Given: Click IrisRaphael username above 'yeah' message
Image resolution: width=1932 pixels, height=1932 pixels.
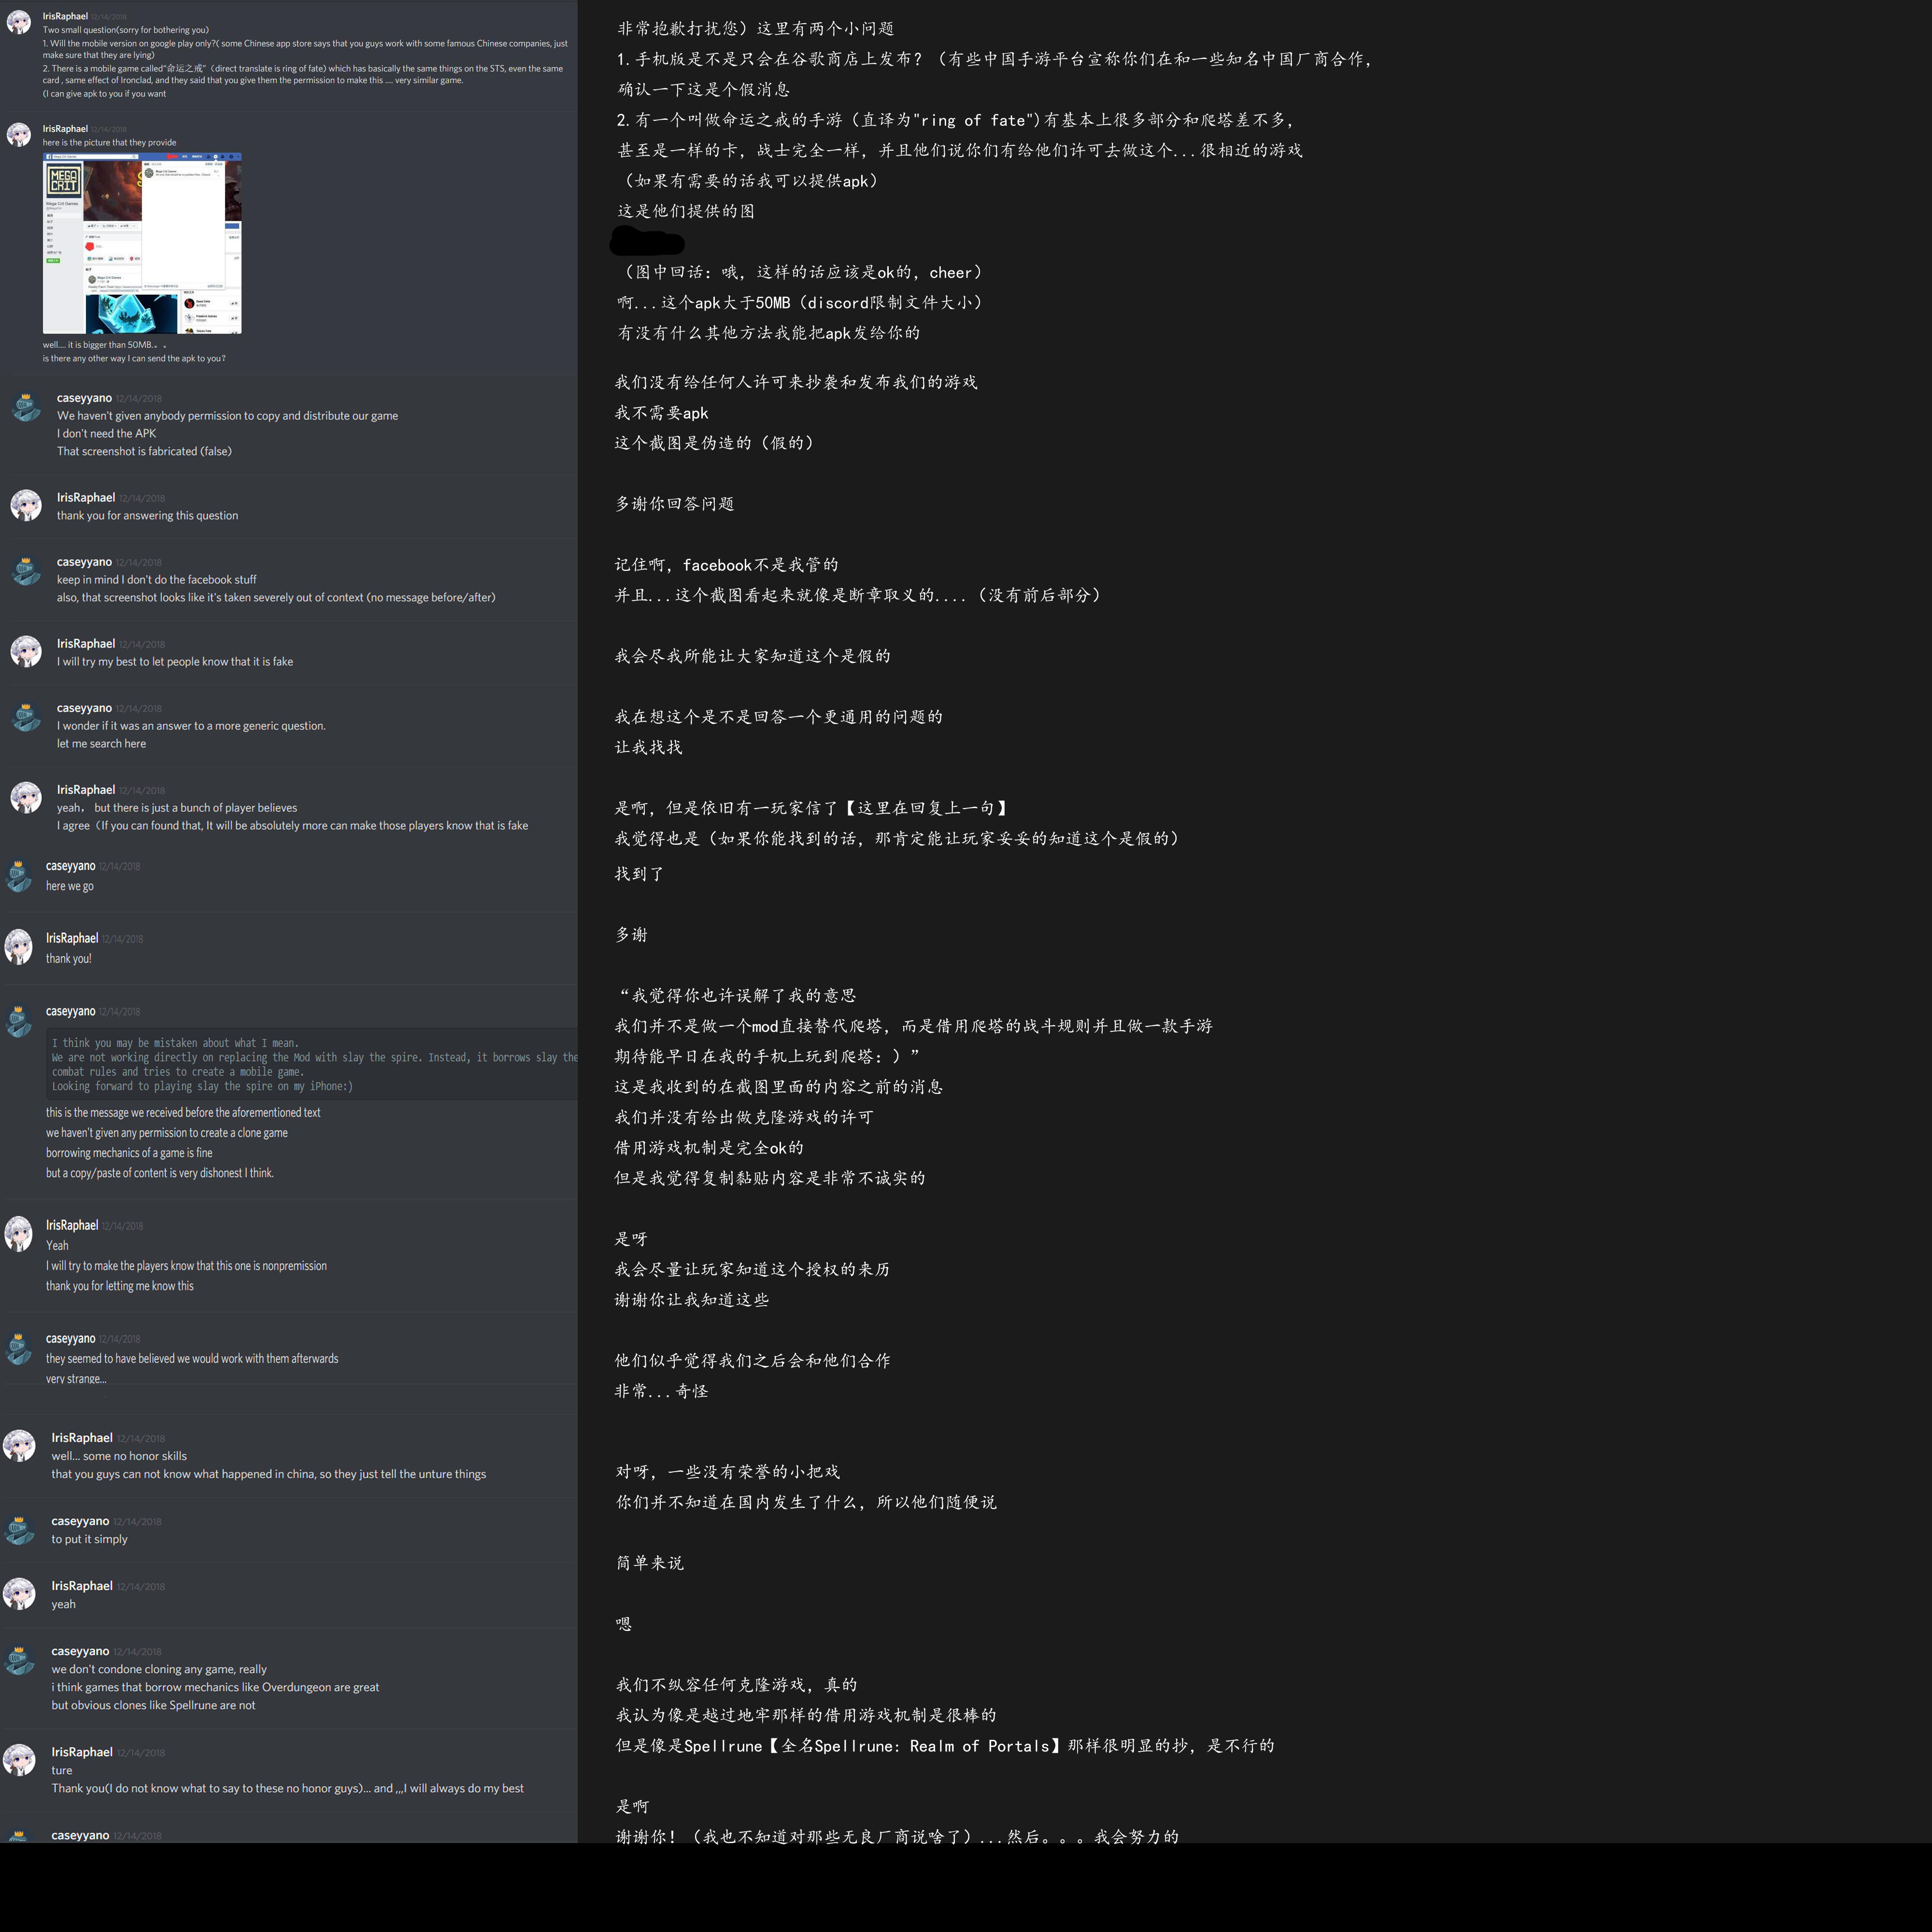Looking at the screenshot, I should point(82,1586).
